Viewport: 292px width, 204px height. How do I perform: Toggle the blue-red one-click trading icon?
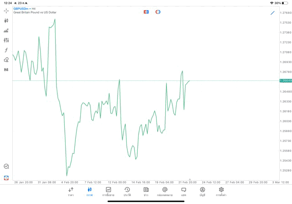146,12
